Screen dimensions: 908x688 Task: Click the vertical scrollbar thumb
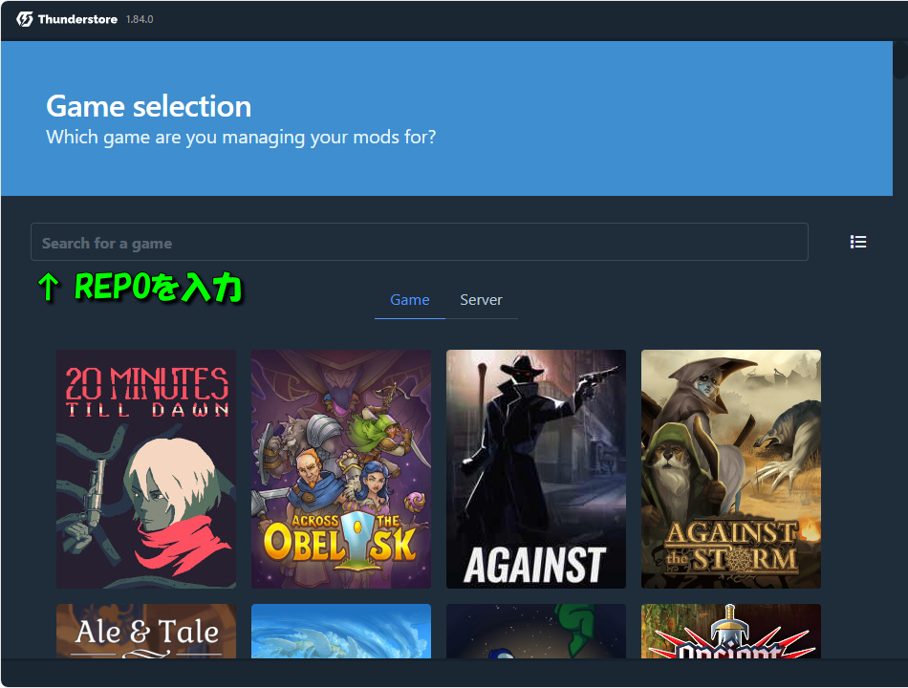tap(900, 59)
